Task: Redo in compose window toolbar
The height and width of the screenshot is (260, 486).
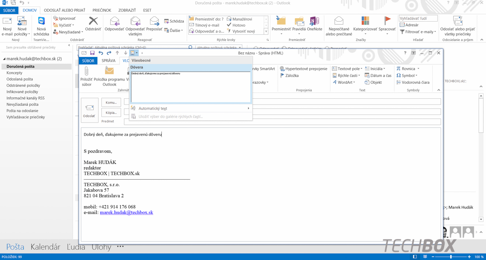Action: 109,53
